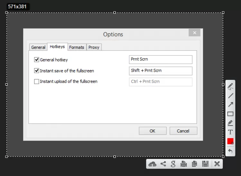This screenshot has height=176, width=241.
Task: Upload screenshot to the cloud
Action: [x=152, y=164]
